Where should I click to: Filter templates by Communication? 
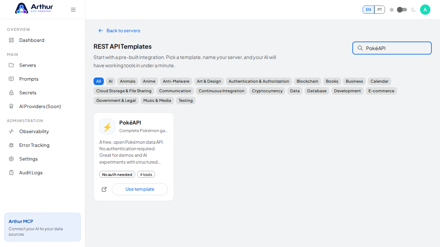(175, 91)
